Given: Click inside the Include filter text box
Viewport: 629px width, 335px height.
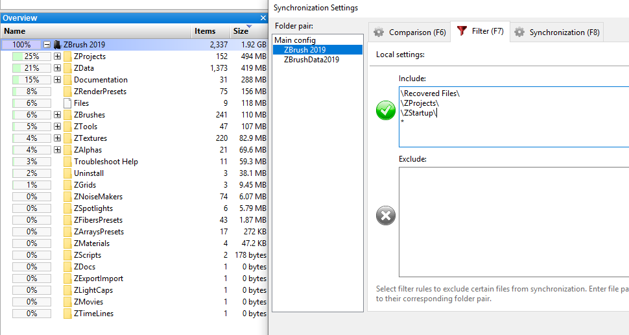Looking at the screenshot, I should coord(514,117).
